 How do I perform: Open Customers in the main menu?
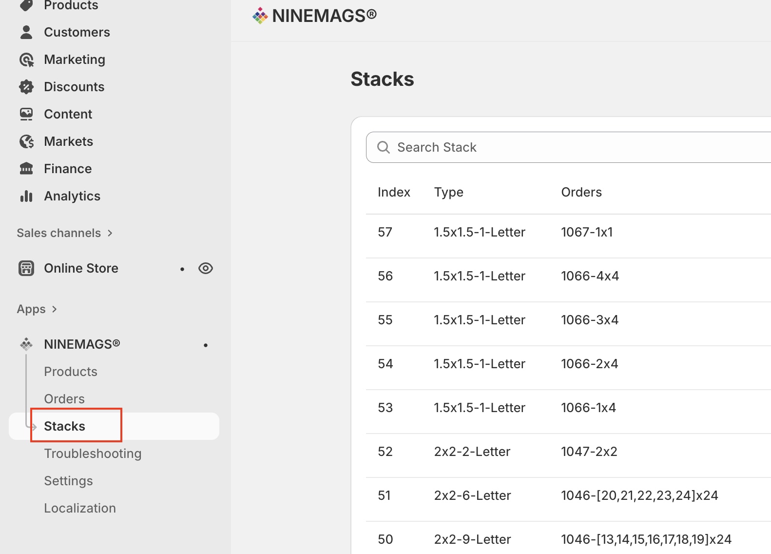click(x=77, y=32)
